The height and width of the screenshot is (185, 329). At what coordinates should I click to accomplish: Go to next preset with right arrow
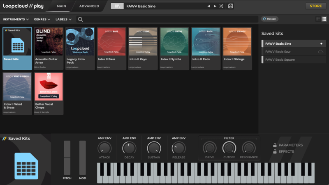[215, 6]
